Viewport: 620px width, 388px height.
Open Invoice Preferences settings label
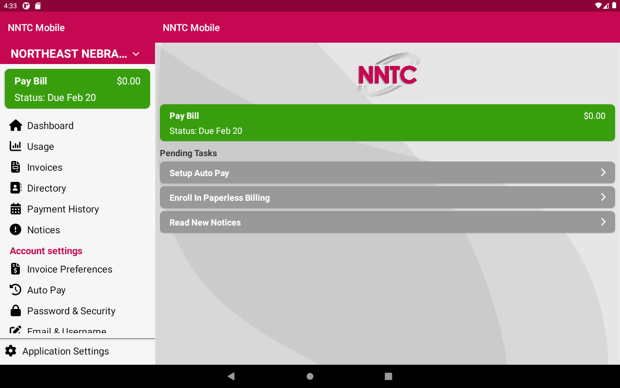click(x=70, y=269)
